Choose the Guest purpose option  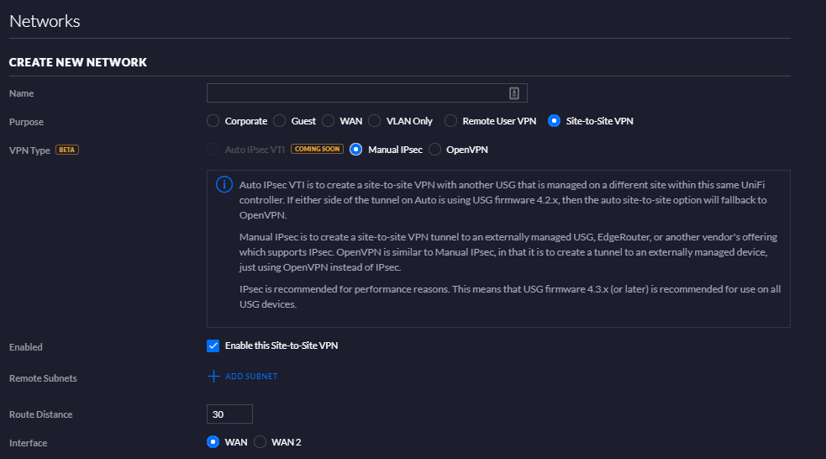(x=280, y=121)
